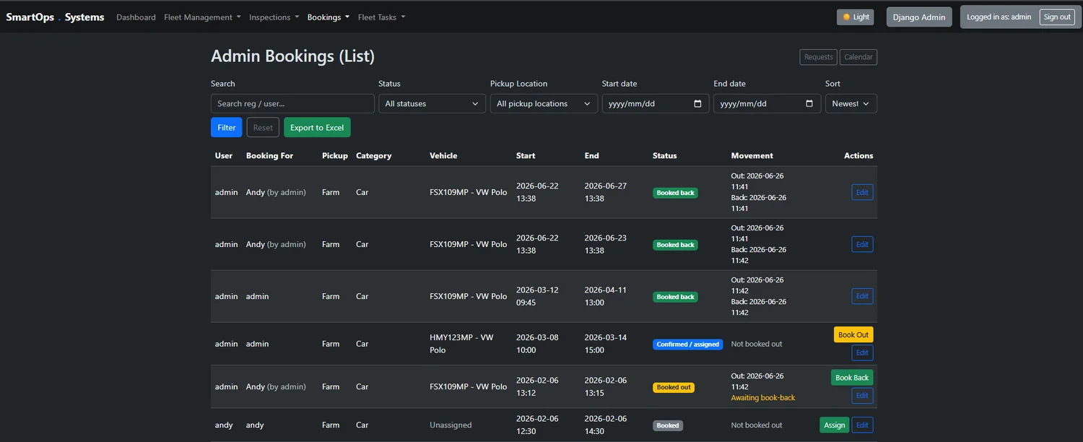This screenshot has height=442, width=1083.
Task: Click Awaiting book-back text
Action: tap(762, 398)
